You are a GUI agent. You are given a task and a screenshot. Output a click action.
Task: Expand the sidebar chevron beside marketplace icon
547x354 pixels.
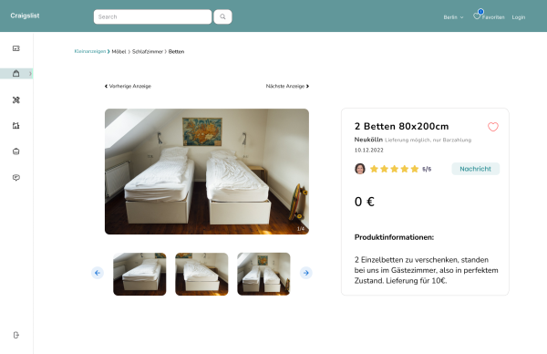[x=30, y=73]
